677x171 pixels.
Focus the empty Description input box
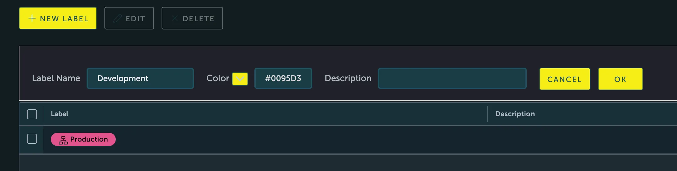[x=452, y=78]
